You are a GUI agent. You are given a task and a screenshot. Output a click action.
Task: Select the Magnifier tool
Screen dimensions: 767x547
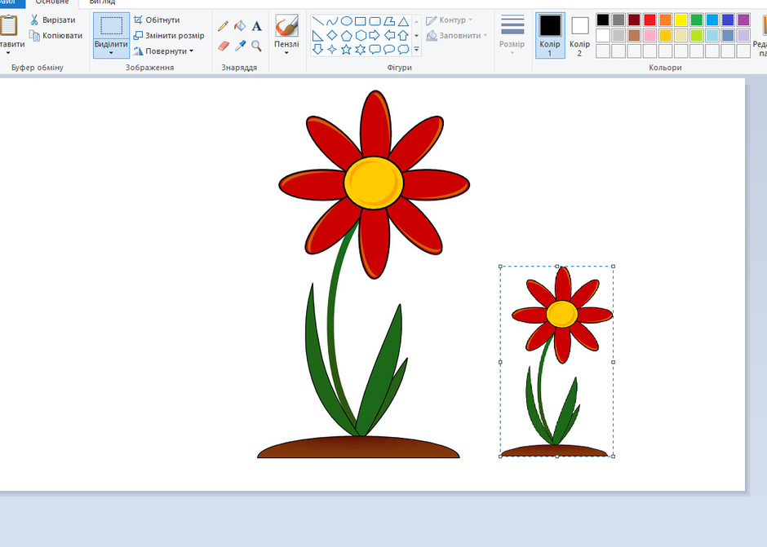tap(256, 46)
